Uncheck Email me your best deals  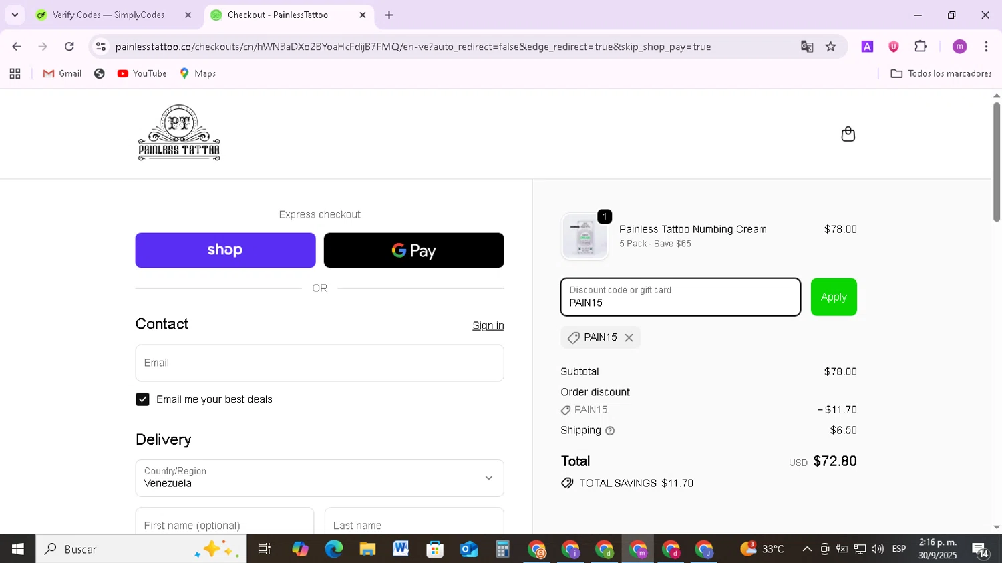pos(142,399)
